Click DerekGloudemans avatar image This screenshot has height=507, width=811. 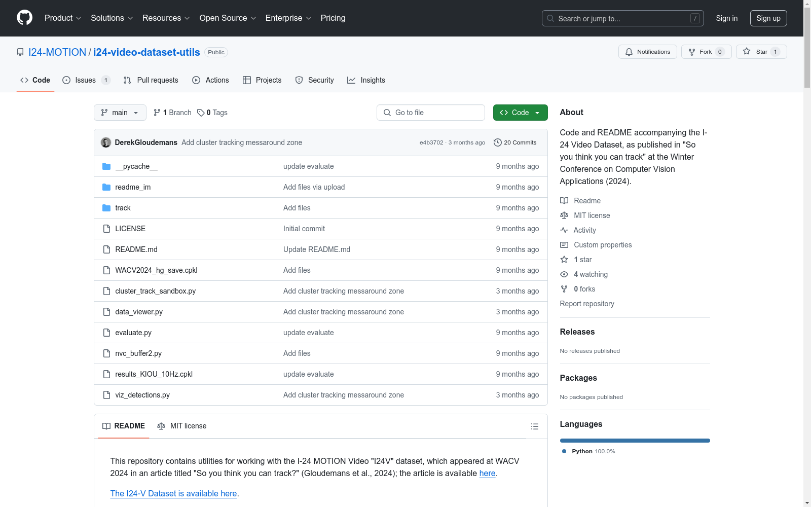(106, 142)
